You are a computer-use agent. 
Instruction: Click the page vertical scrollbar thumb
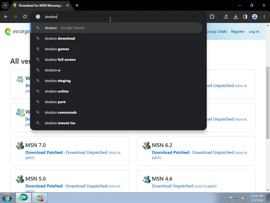click(268, 103)
